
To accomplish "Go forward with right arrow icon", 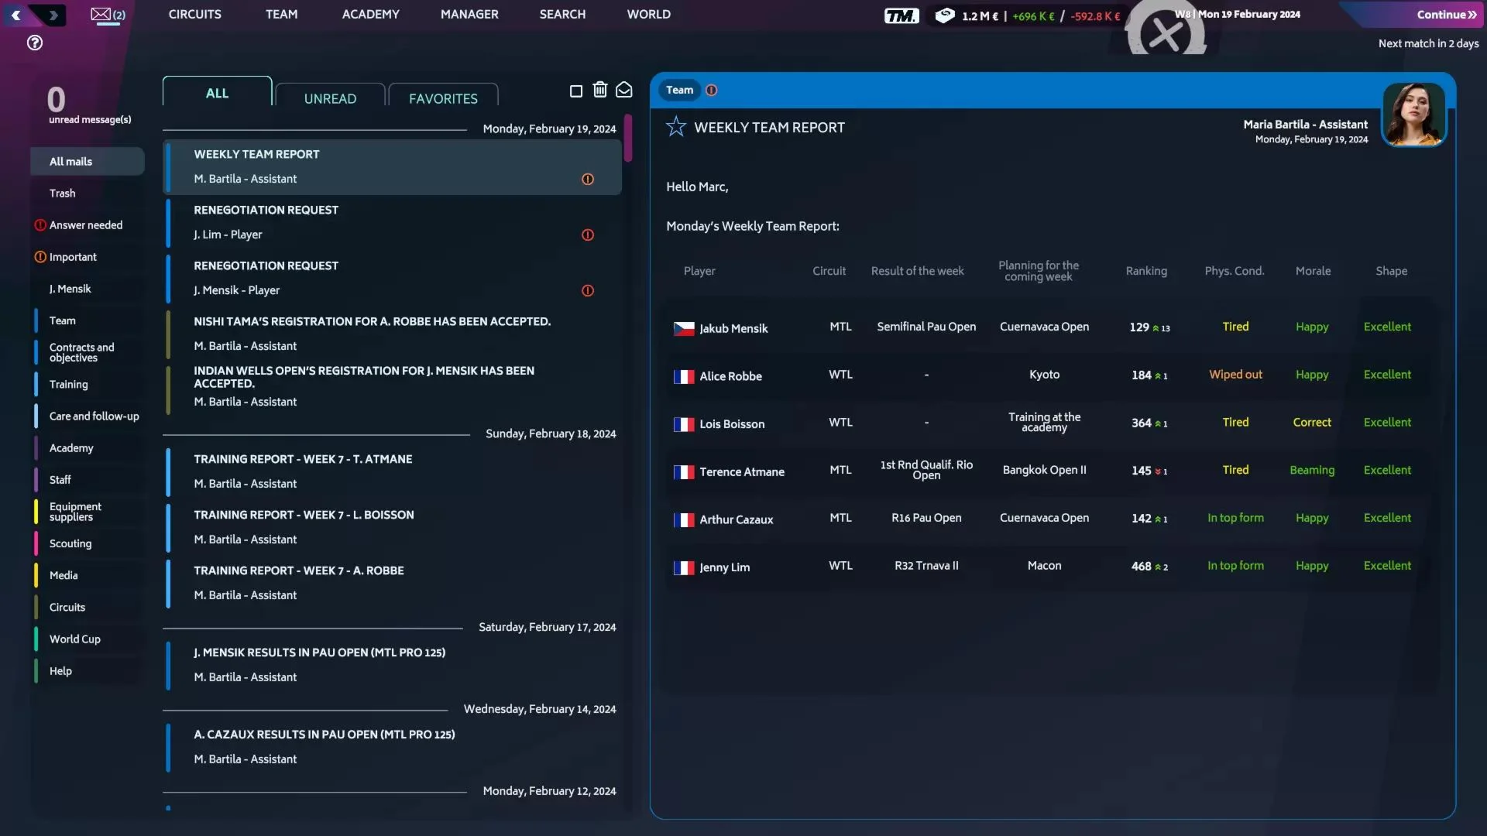I will point(53,15).
